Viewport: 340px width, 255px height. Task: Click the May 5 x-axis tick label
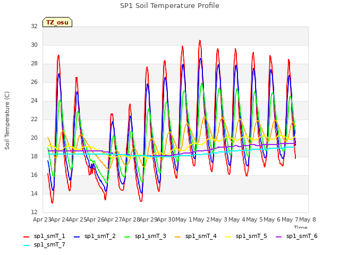tap(254, 219)
